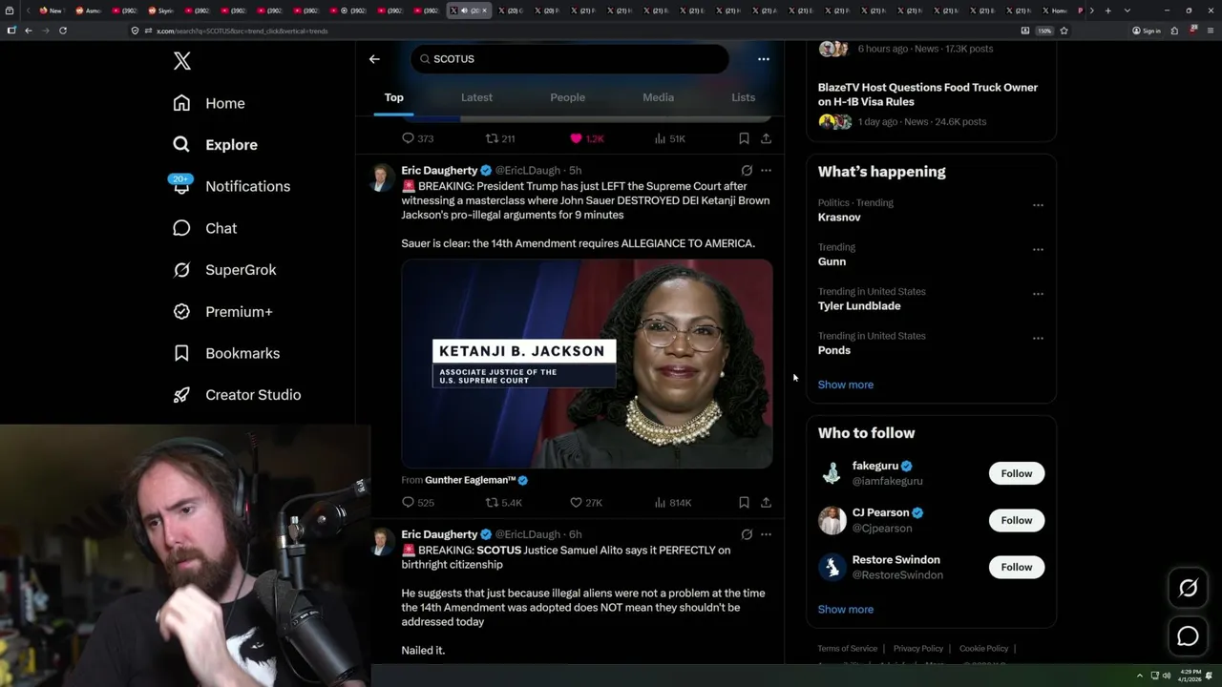This screenshot has height=687, width=1222.
Task: Bookmark the post with 51K views
Action: click(x=744, y=138)
